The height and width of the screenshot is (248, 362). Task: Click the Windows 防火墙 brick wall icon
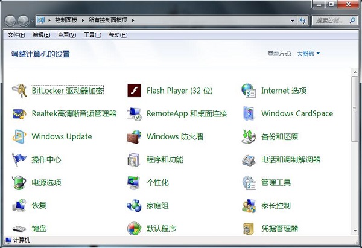click(134, 136)
